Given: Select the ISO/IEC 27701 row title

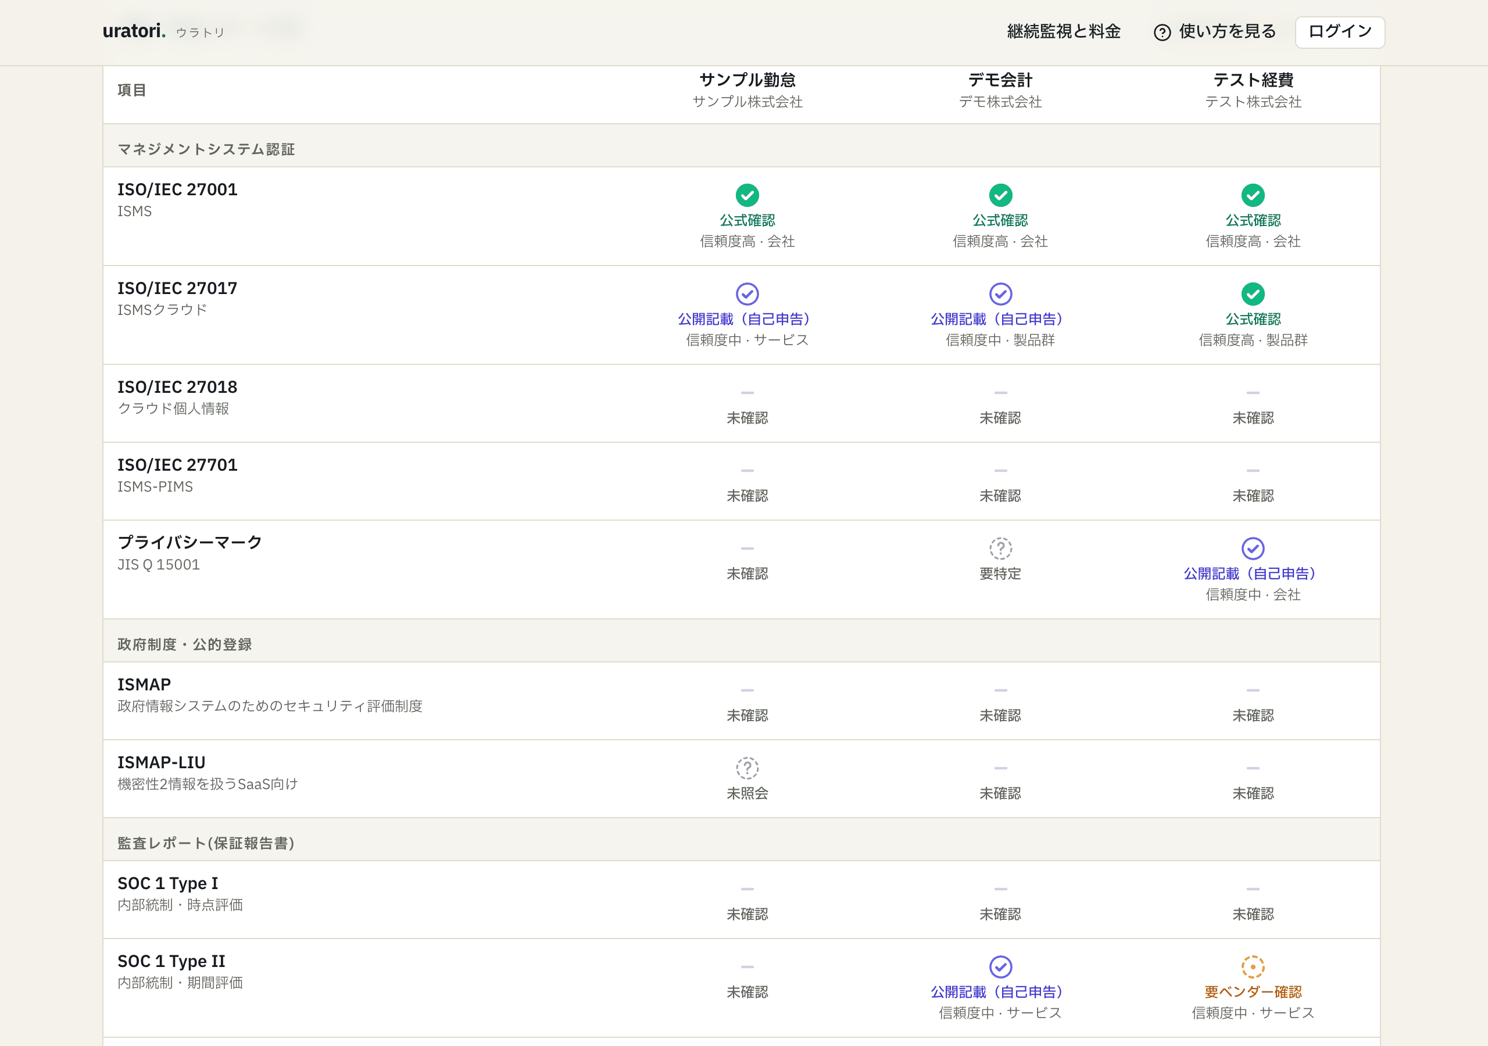Looking at the screenshot, I should point(178,465).
